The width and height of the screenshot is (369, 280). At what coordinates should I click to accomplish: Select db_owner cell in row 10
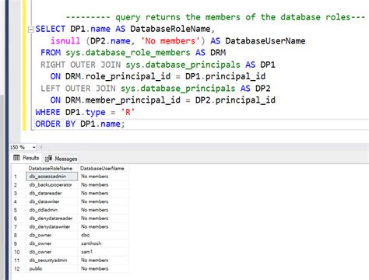pyautogui.click(x=51, y=252)
